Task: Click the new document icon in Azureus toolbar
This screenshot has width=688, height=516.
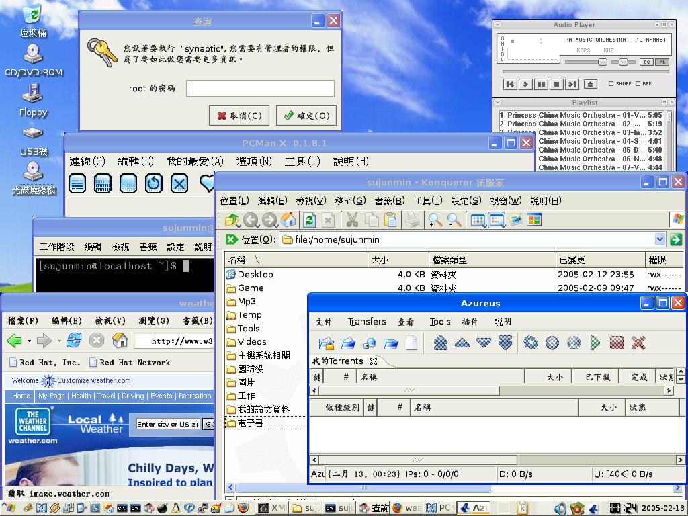Action: 412,343
